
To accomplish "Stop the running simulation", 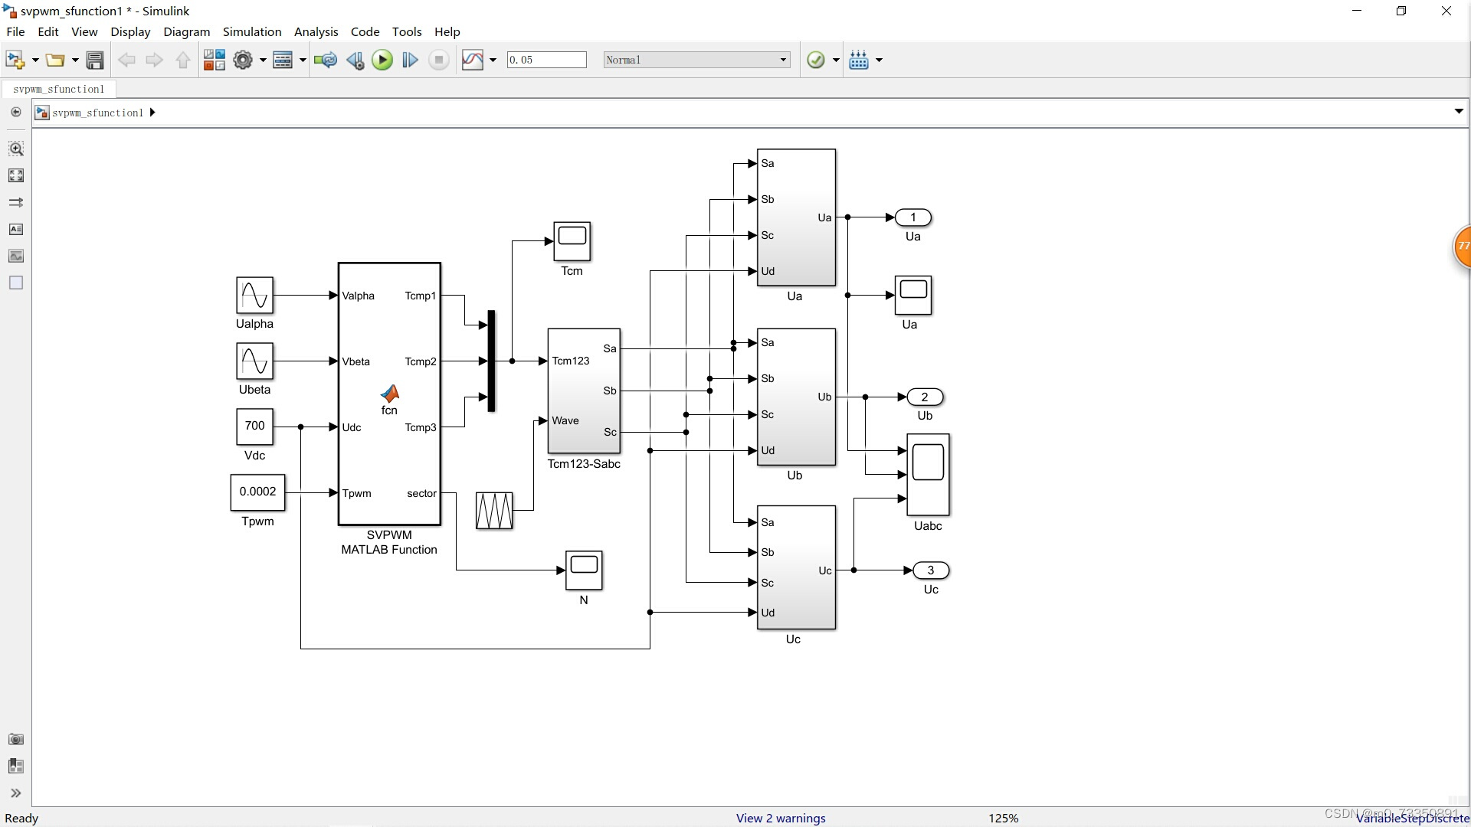I will [x=438, y=60].
